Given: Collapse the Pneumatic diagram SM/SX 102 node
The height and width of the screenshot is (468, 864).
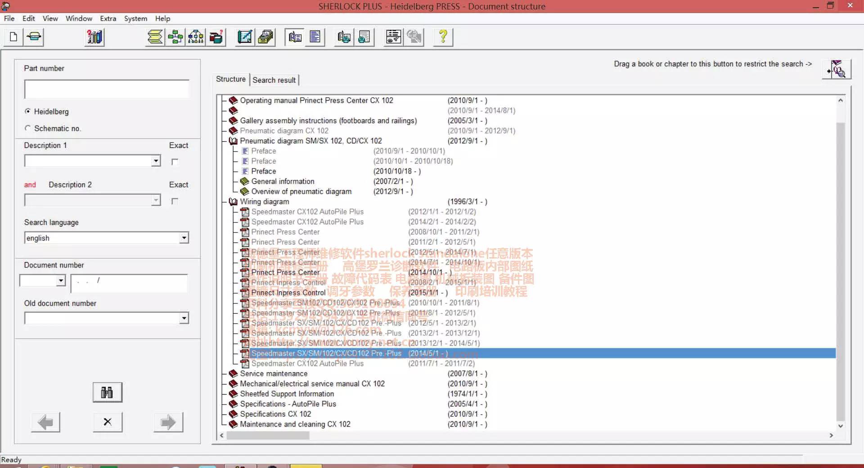Looking at the screenshot, I should point(233,141).
